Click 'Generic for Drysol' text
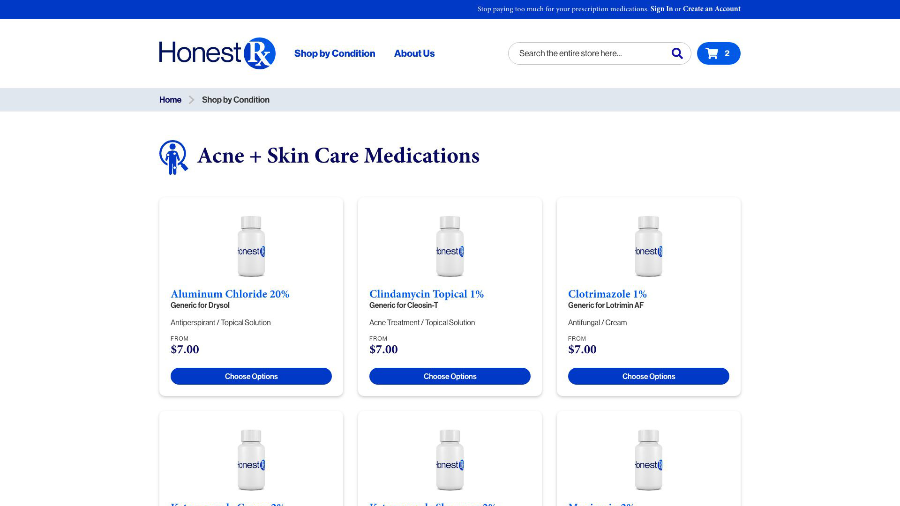 point(200,305)
